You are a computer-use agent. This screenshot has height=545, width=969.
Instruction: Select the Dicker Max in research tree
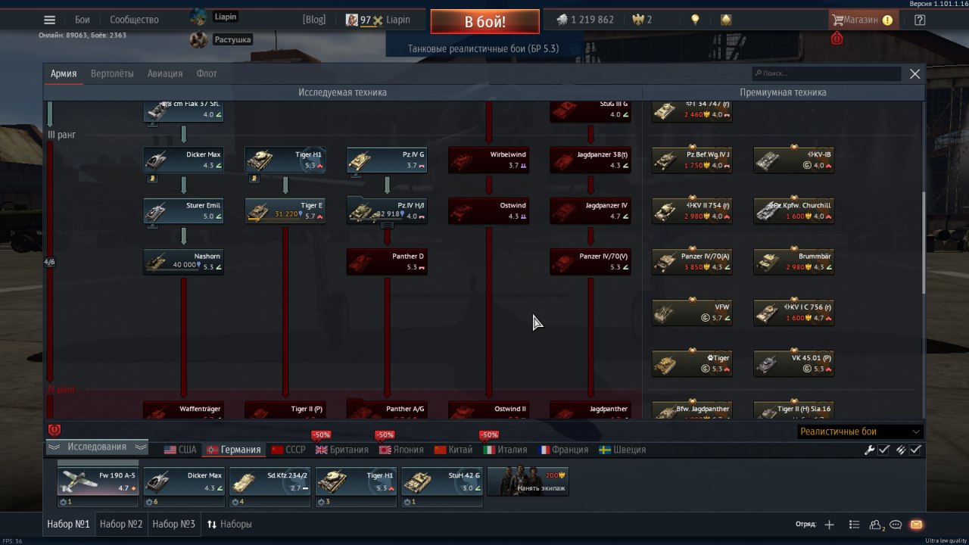183,160
